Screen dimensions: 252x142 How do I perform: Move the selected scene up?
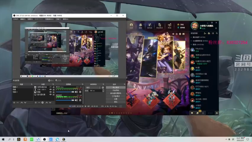tap(22, 103)
